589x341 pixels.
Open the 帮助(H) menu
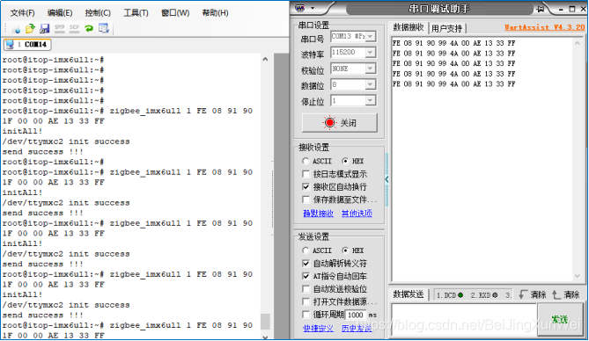(x=215, y=13)
